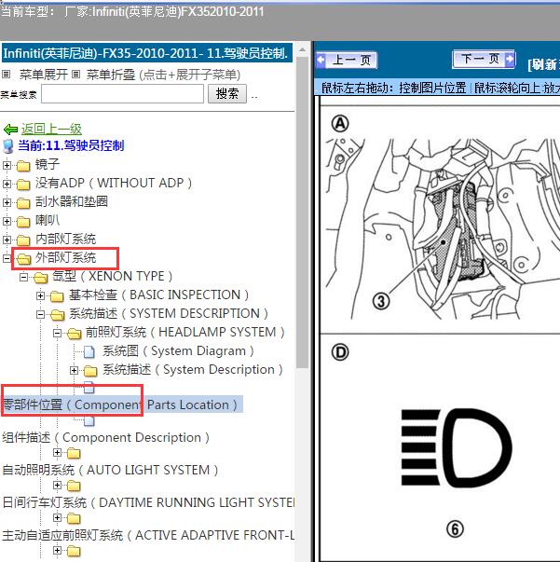Click the folder icon above 主动自适应前照灯系统 (ACTIVE ADAPTIVE)
Screen dimensions: 560x562
pyautogui.click(x=74, y=518)
